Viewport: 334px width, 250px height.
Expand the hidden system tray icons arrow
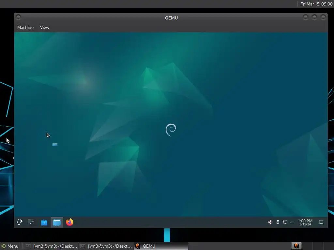tap(292, 222)
